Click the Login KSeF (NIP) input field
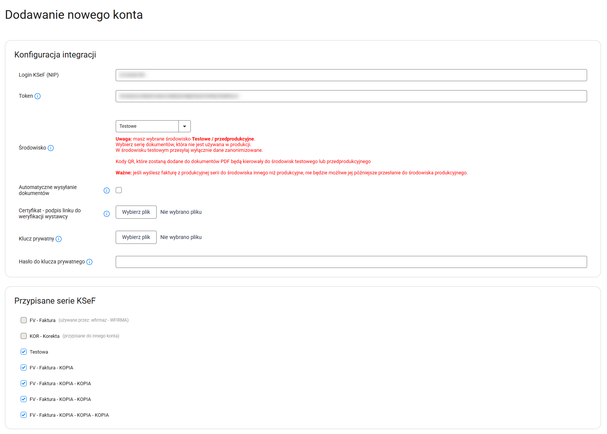Image resolution: width=607 pixels, height=434 pixels. click(351, 75)
